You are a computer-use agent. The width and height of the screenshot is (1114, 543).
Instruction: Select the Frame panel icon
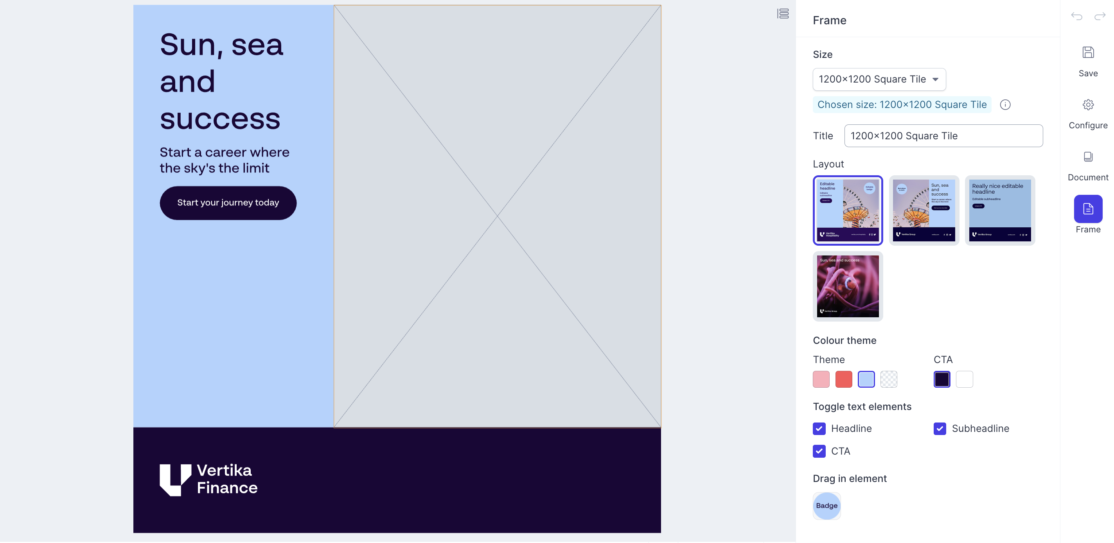pos(1088,209)
